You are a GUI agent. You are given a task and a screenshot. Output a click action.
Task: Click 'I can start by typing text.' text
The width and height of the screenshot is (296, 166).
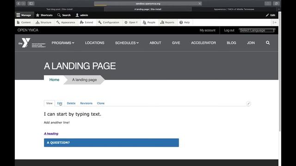73,114
